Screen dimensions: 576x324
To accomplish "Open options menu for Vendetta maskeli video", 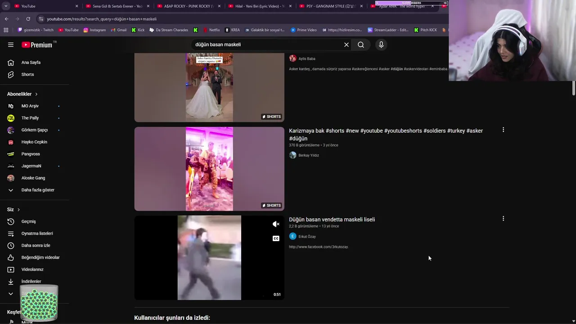I will [503, 219].
